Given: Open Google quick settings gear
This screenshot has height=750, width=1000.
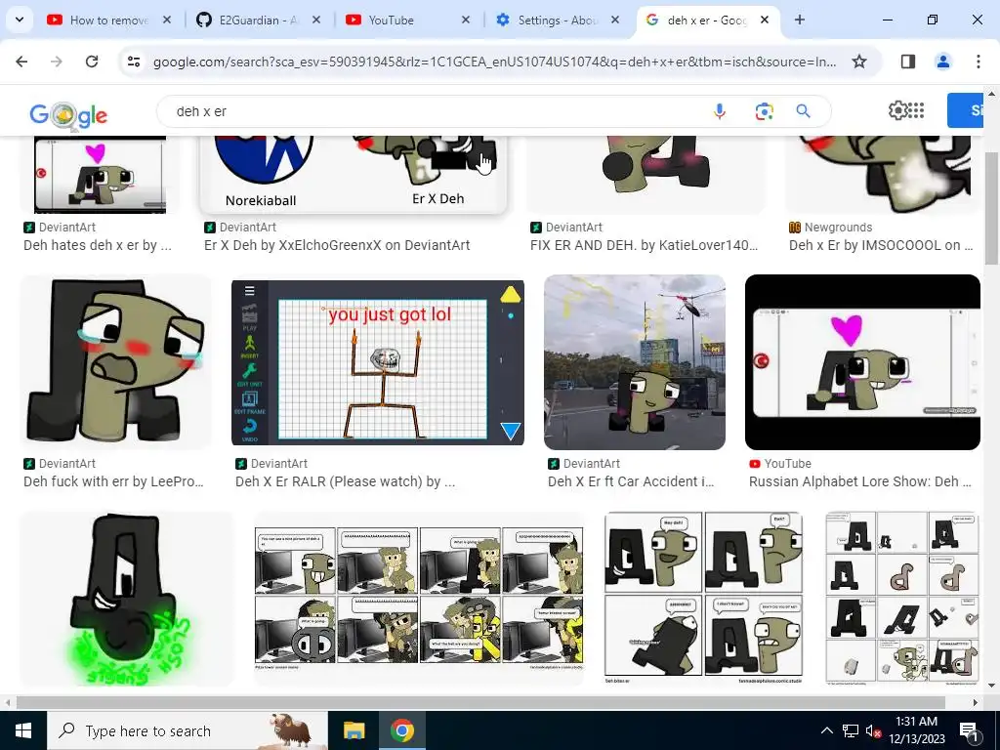Looking at the screenshot, I should click(897, 110).
